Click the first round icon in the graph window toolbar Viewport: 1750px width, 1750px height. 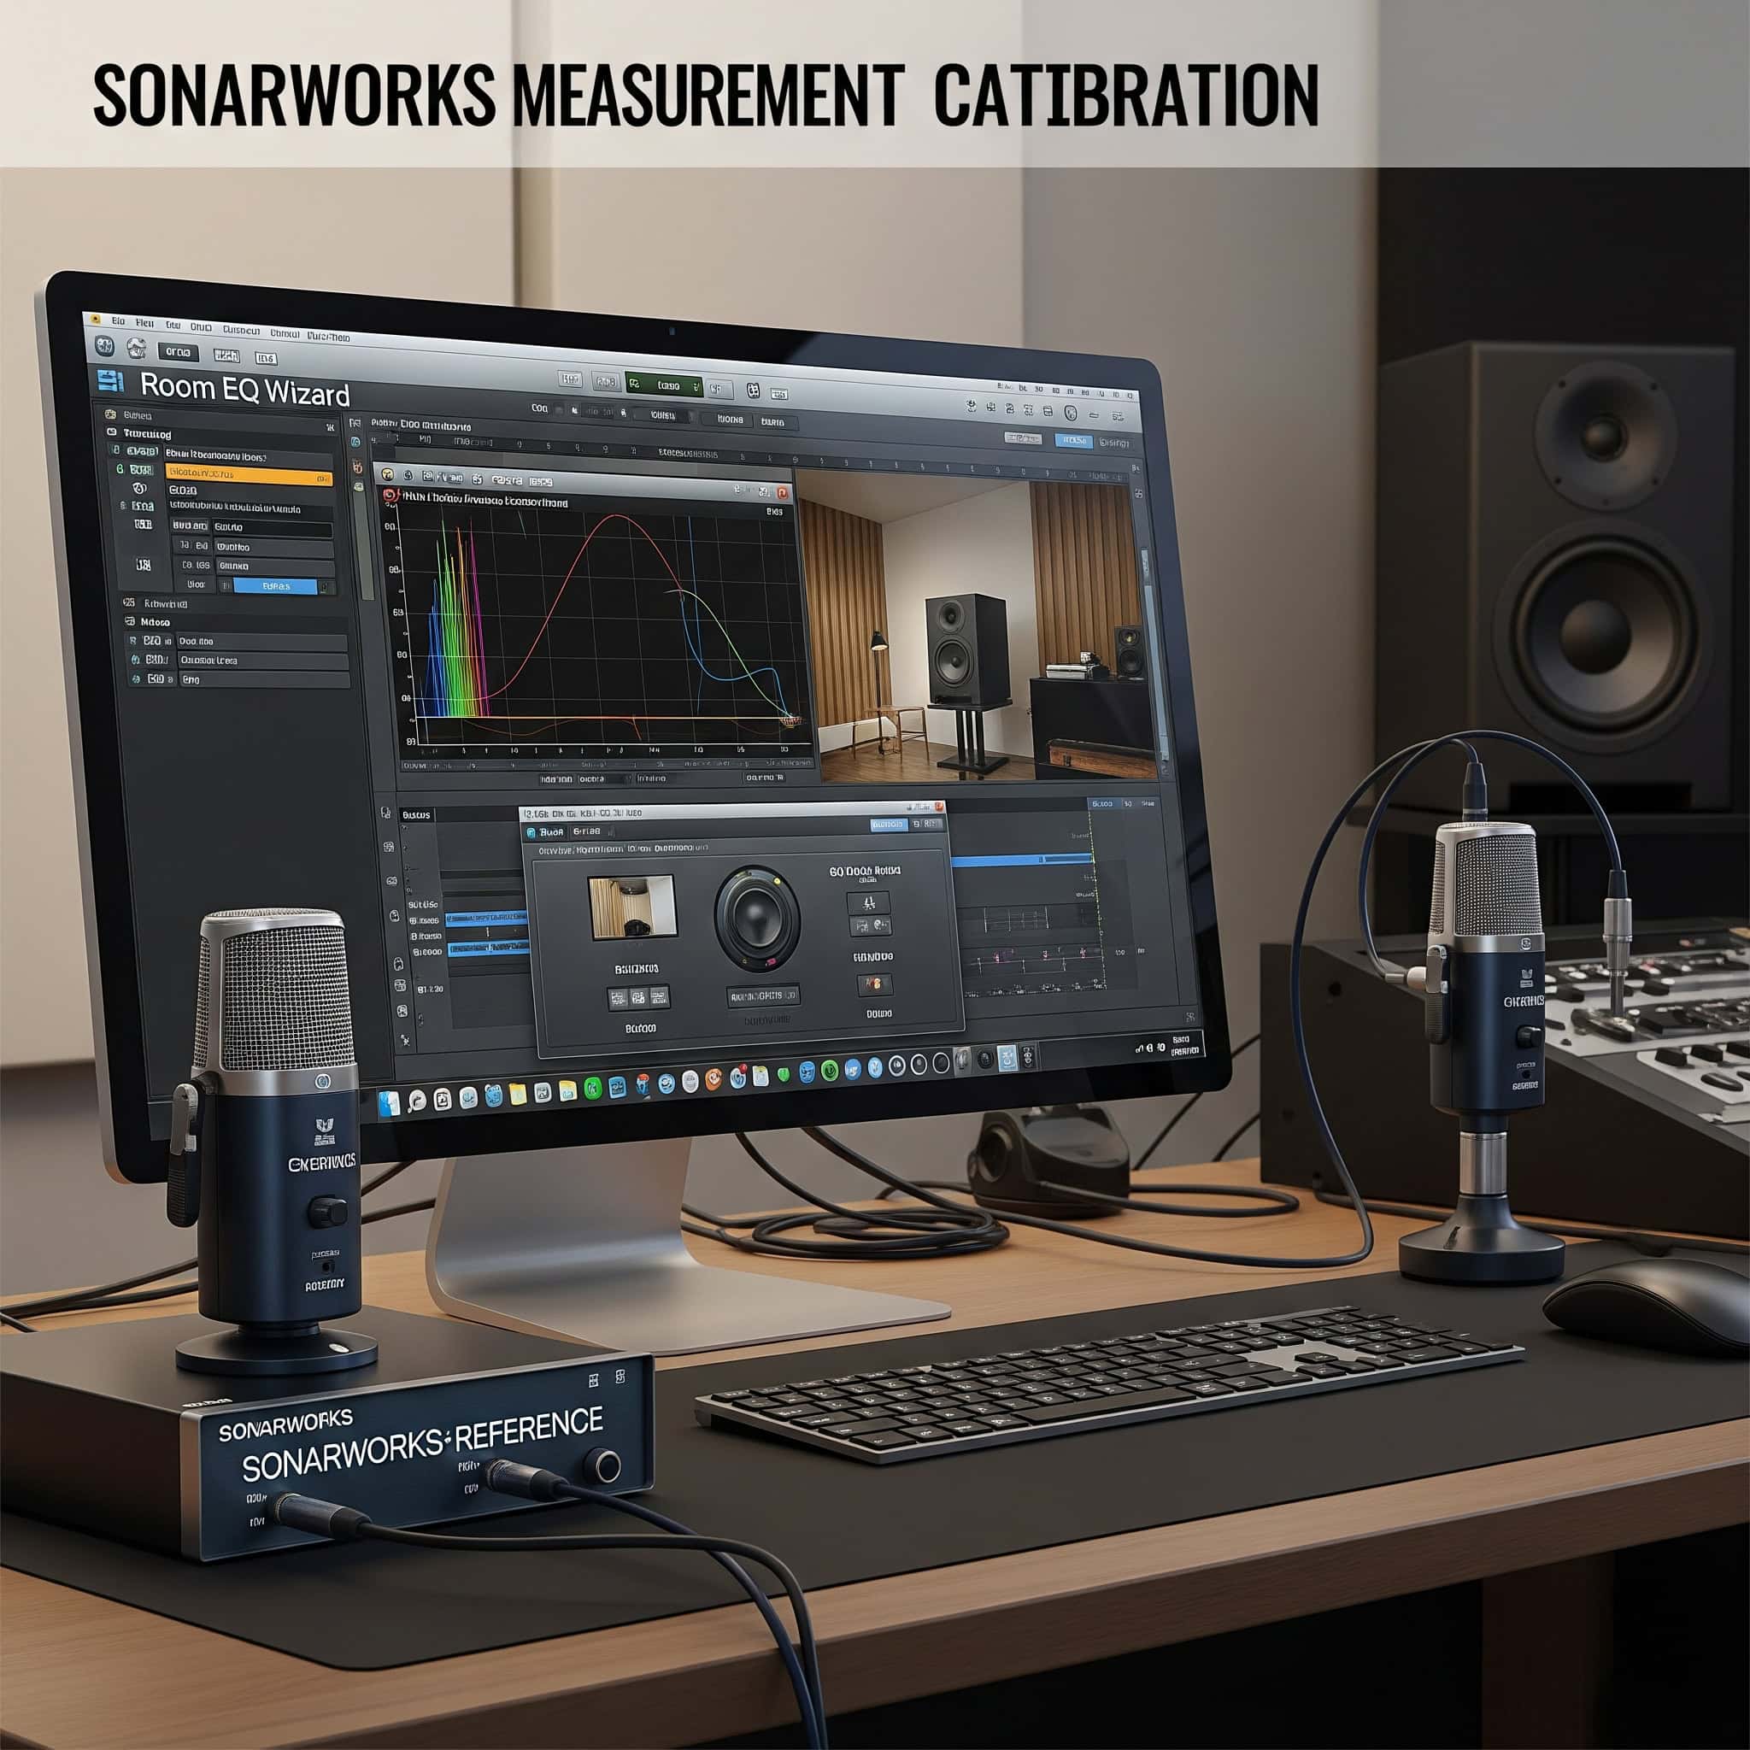point(388,474)
